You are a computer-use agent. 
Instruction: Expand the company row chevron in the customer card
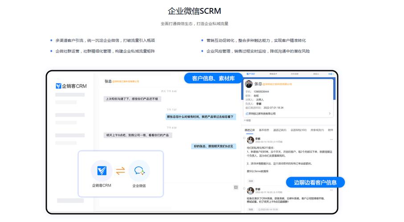click(330, 113)
